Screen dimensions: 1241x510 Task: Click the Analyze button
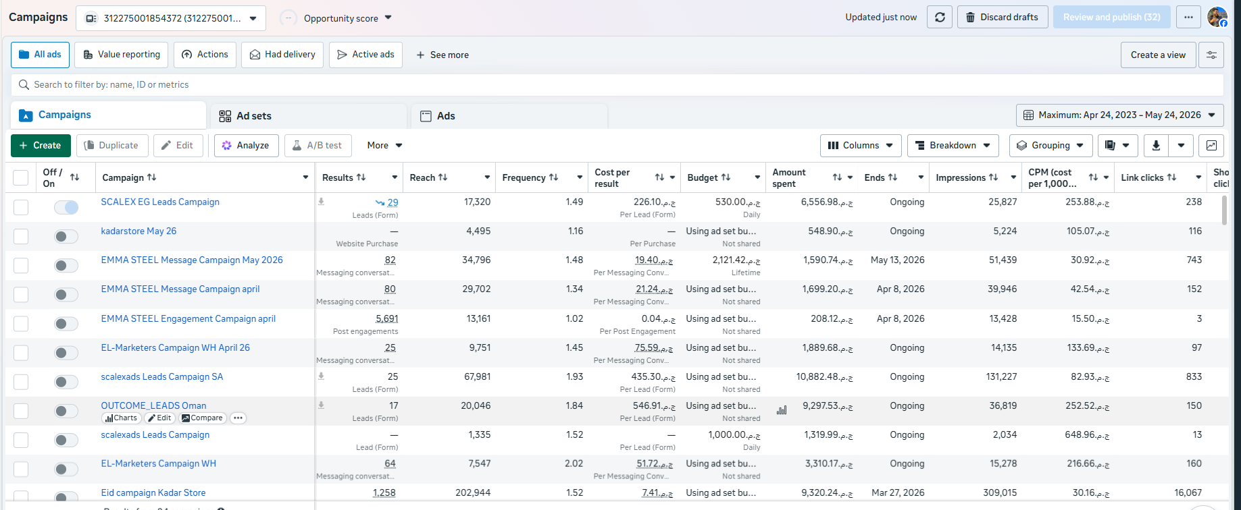247,145
